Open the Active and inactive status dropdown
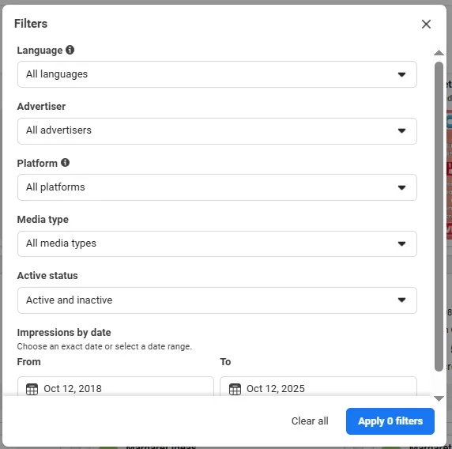This screenshot has height=449, width=452. pyautogui.click(x=217, y=300)
